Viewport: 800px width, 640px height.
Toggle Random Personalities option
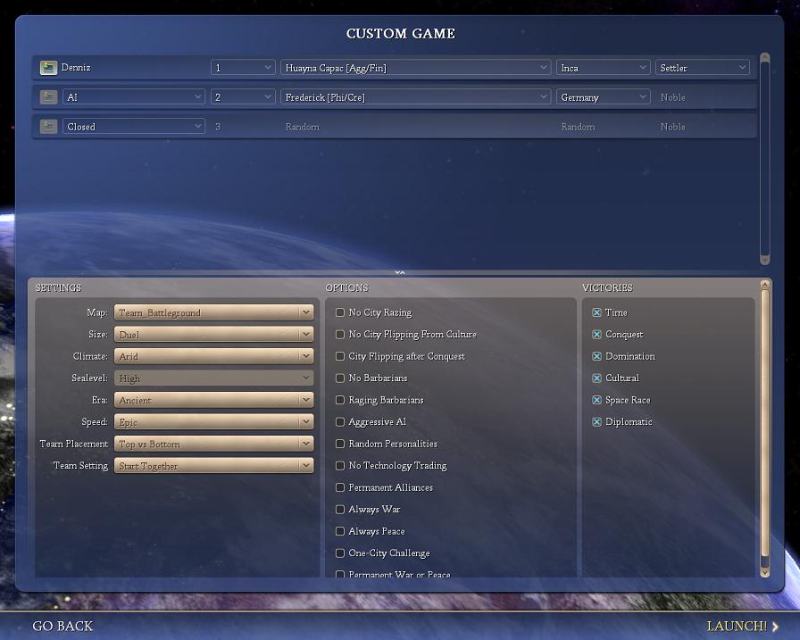point(340,444)
